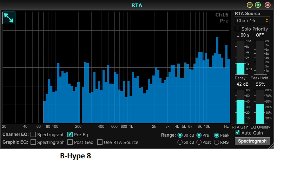The height and width of the screenshot is (171, 297).
Task: Open the Spectrograph button
Action: (x=252, y=141)
